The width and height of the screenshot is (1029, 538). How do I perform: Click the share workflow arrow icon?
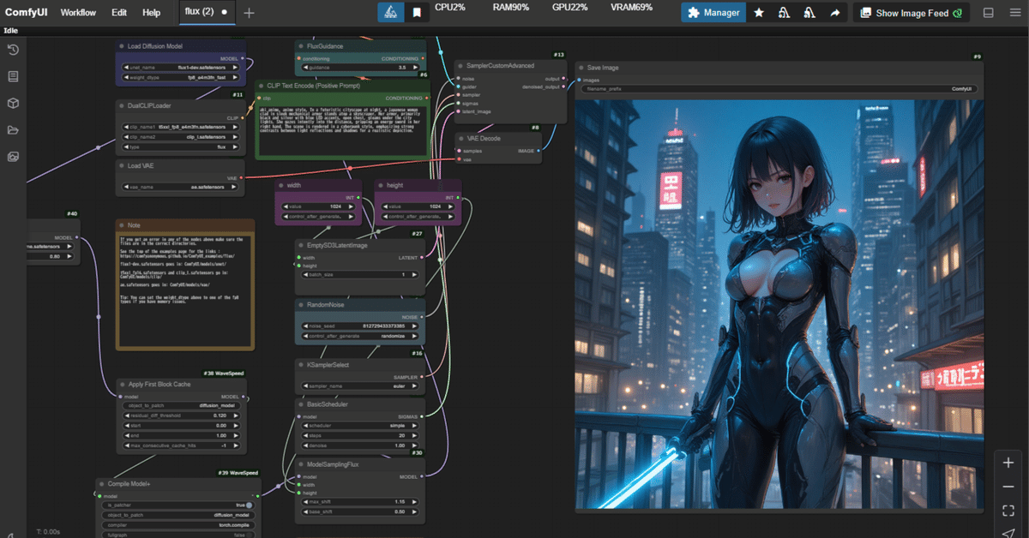pyautogui.click(x=833, y=12)
